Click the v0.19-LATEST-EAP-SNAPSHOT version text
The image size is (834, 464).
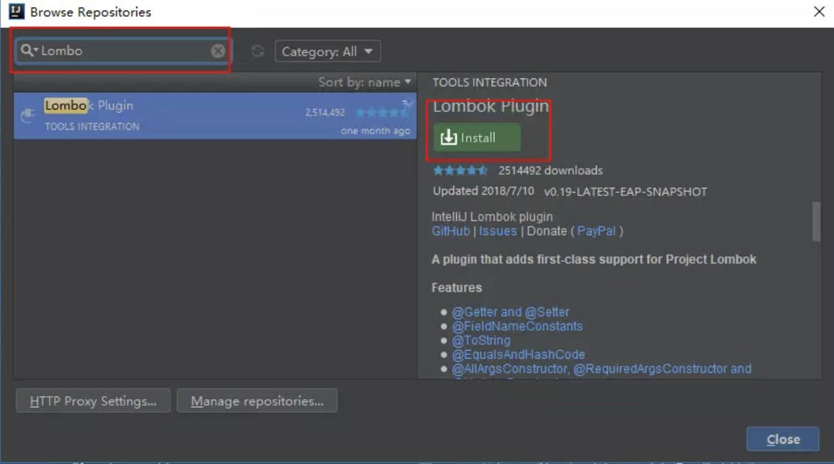point(626,192)
